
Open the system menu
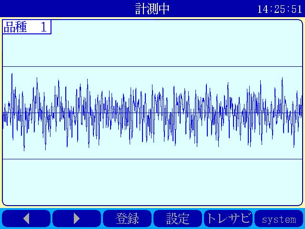pos(279,219)
